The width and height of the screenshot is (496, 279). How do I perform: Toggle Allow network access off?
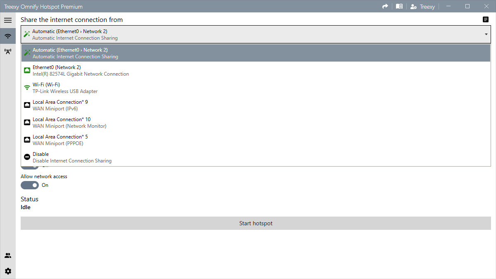[x=29, y=185]
